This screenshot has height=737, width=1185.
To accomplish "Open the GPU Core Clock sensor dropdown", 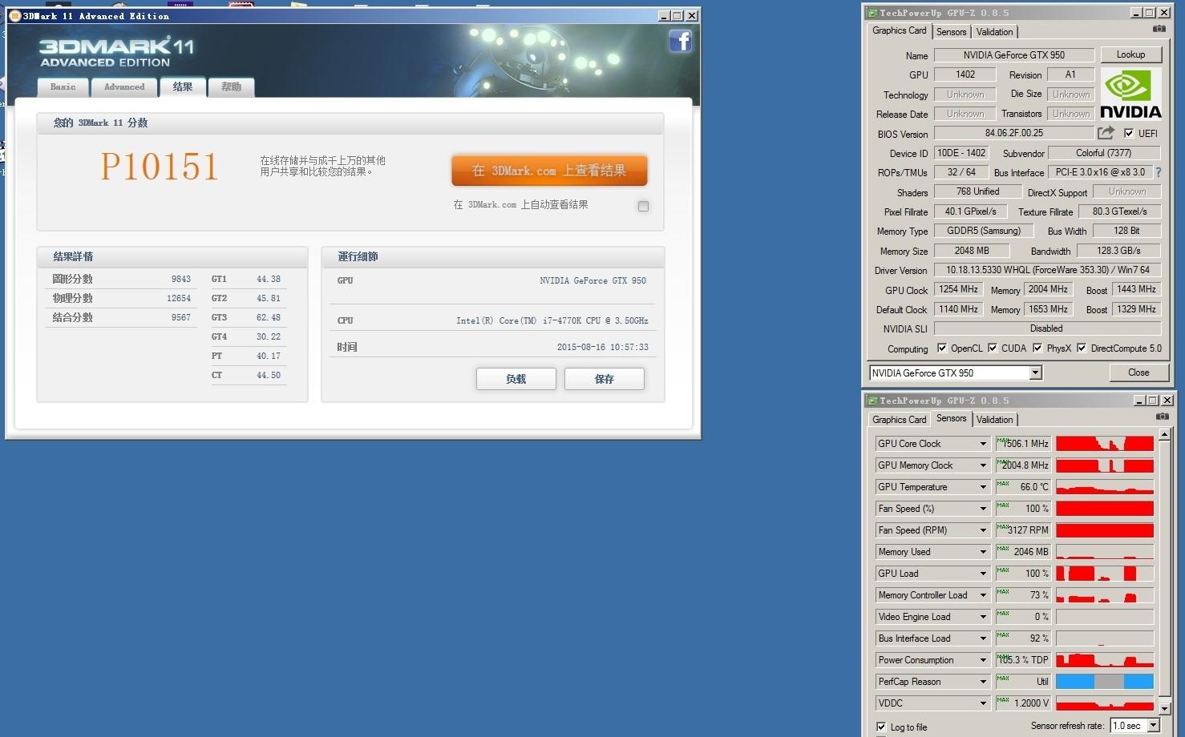I will [983, 444].
